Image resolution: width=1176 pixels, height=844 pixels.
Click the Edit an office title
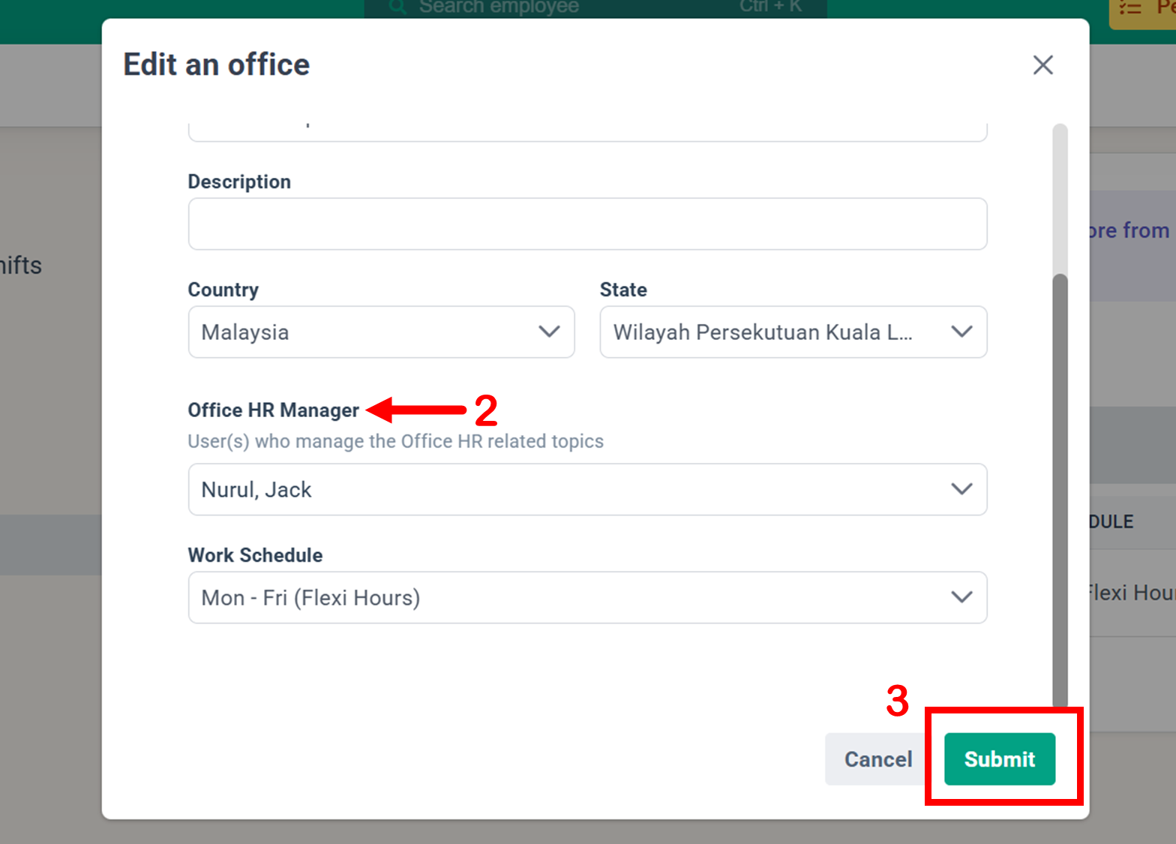[x=216, y=65]
